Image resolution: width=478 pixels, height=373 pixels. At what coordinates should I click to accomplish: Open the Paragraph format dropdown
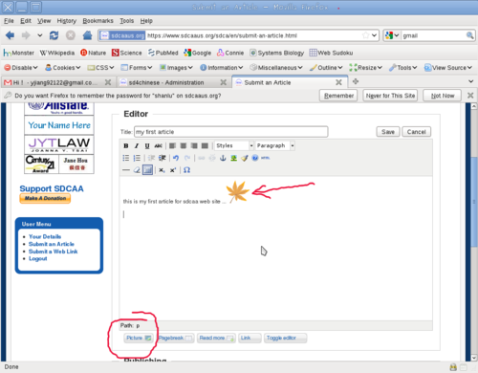275,145
